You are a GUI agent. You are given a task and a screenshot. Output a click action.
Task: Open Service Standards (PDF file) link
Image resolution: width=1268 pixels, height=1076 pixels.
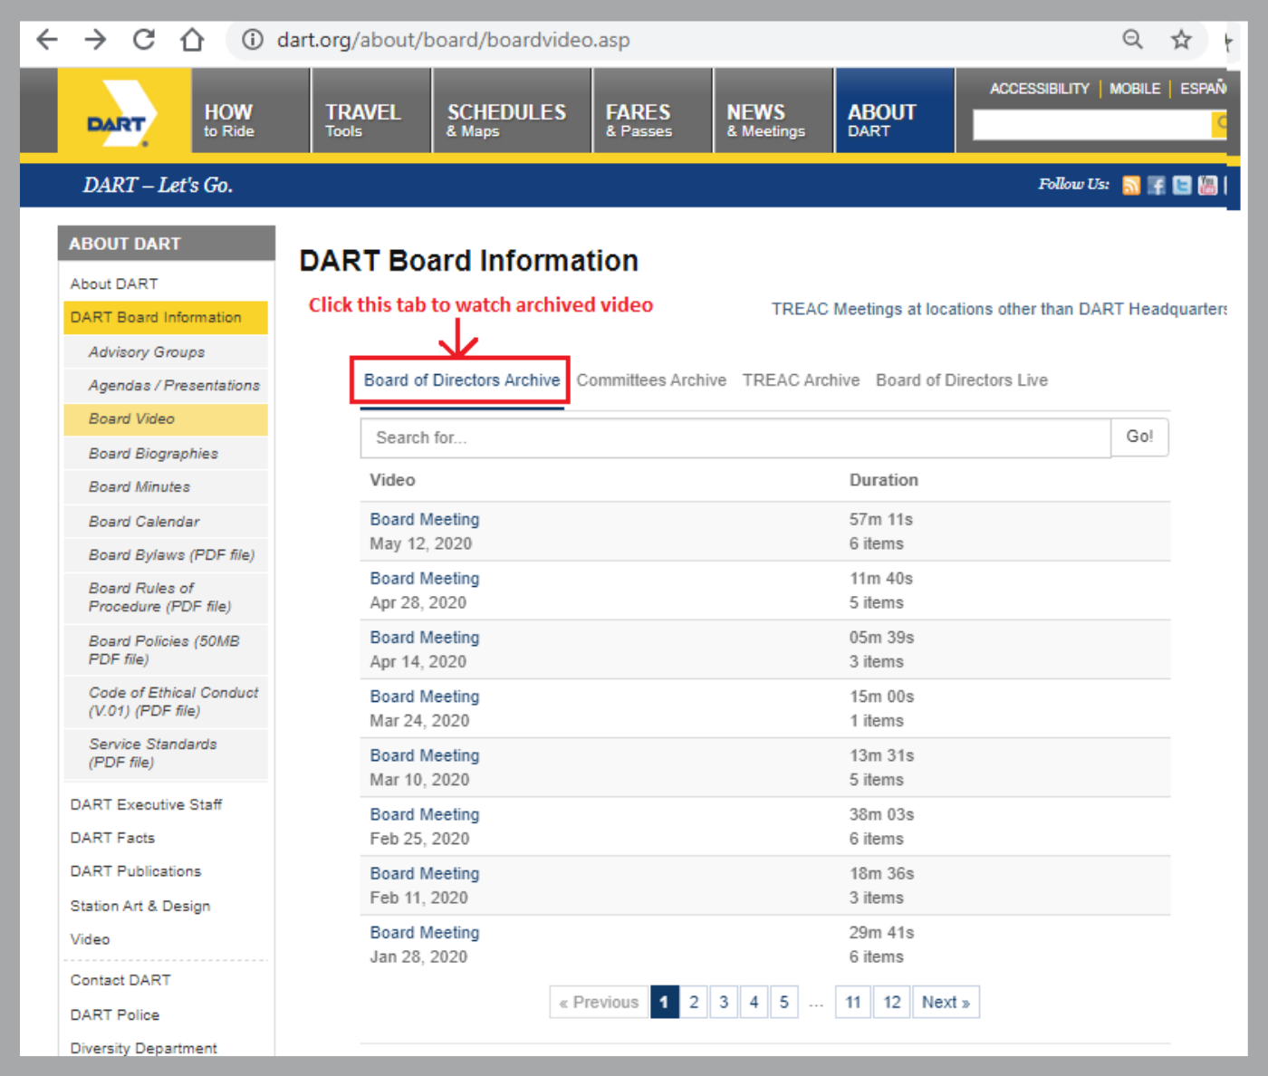(x=152, y=754)
